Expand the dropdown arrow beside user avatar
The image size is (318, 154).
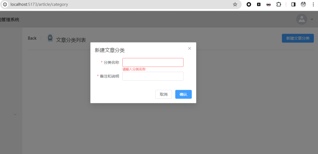pyautogui.click(x=312, y=19)
